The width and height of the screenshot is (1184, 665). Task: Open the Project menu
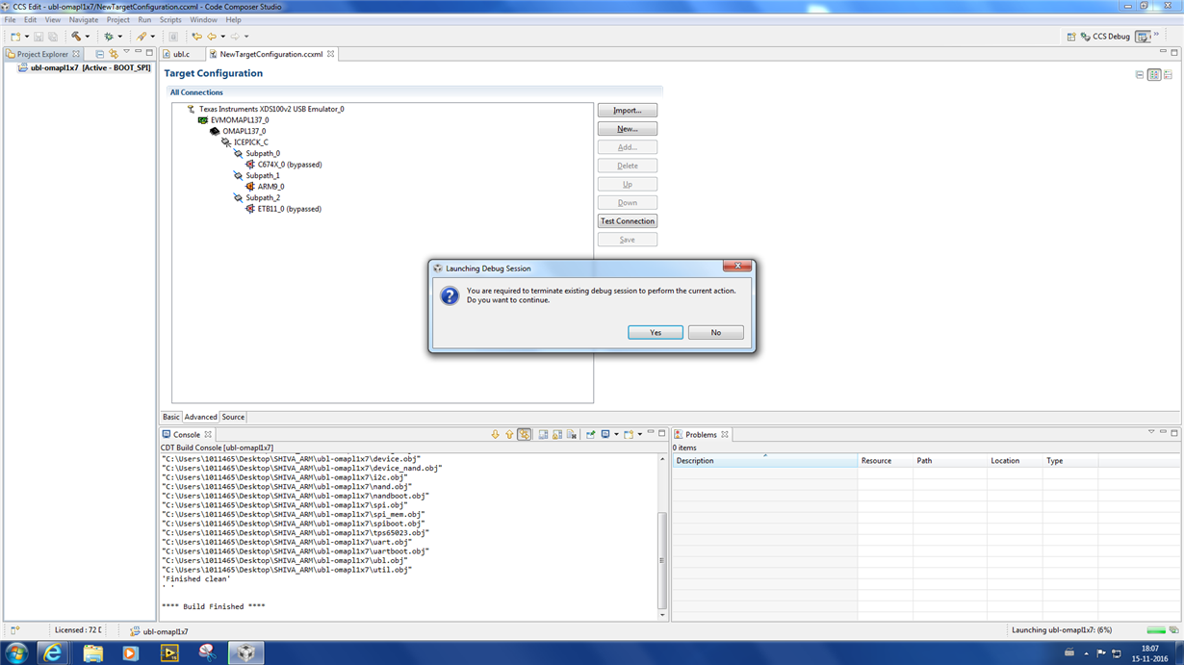[x=117, y=19]
